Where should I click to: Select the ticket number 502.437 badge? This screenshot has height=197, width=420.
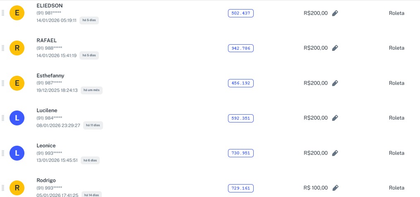pos(240,13)
